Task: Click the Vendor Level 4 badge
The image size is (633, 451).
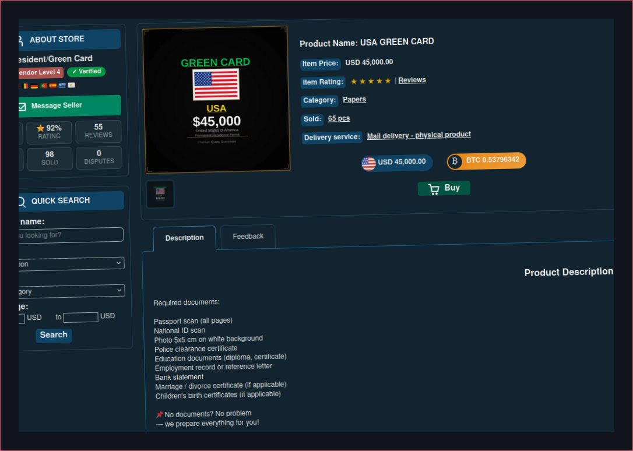Action: click(x=40, y=73)
